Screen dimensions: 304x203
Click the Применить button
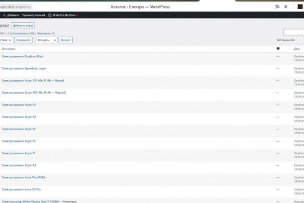(x=23, y=40)
